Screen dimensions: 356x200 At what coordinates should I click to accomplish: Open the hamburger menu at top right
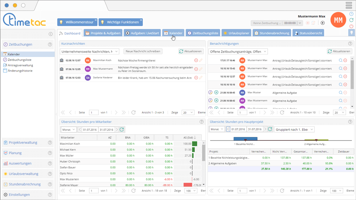[349, 5]
